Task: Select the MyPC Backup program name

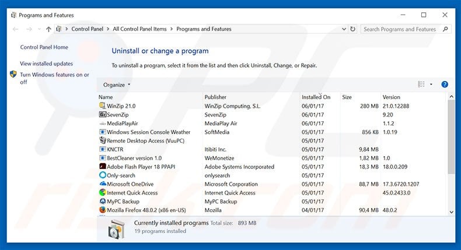Action: pyautogui.click(x=123, y=202)
